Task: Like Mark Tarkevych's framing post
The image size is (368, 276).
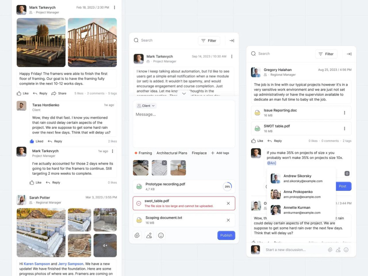Action: click(x=22, y=93)
